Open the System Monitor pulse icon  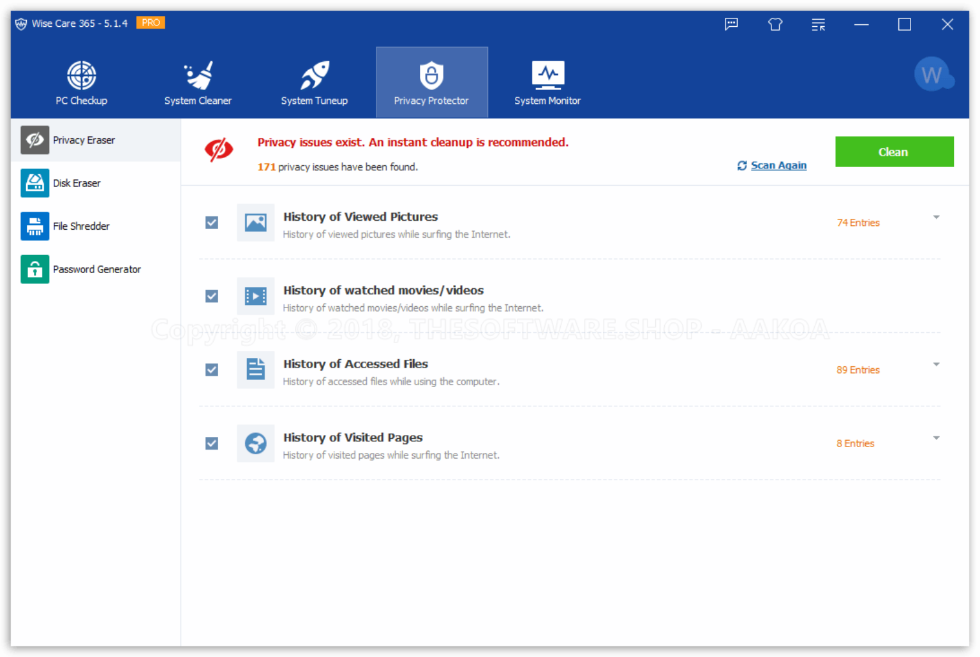pyautogui.click(x=548, y=75)
